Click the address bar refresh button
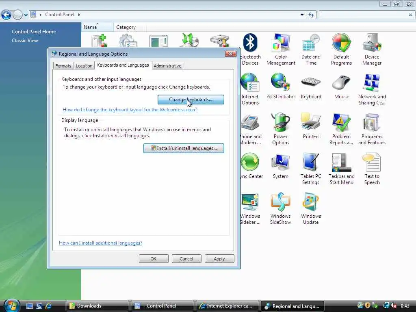416x312 pixels. pyautogui.click(x=311, y=15)
